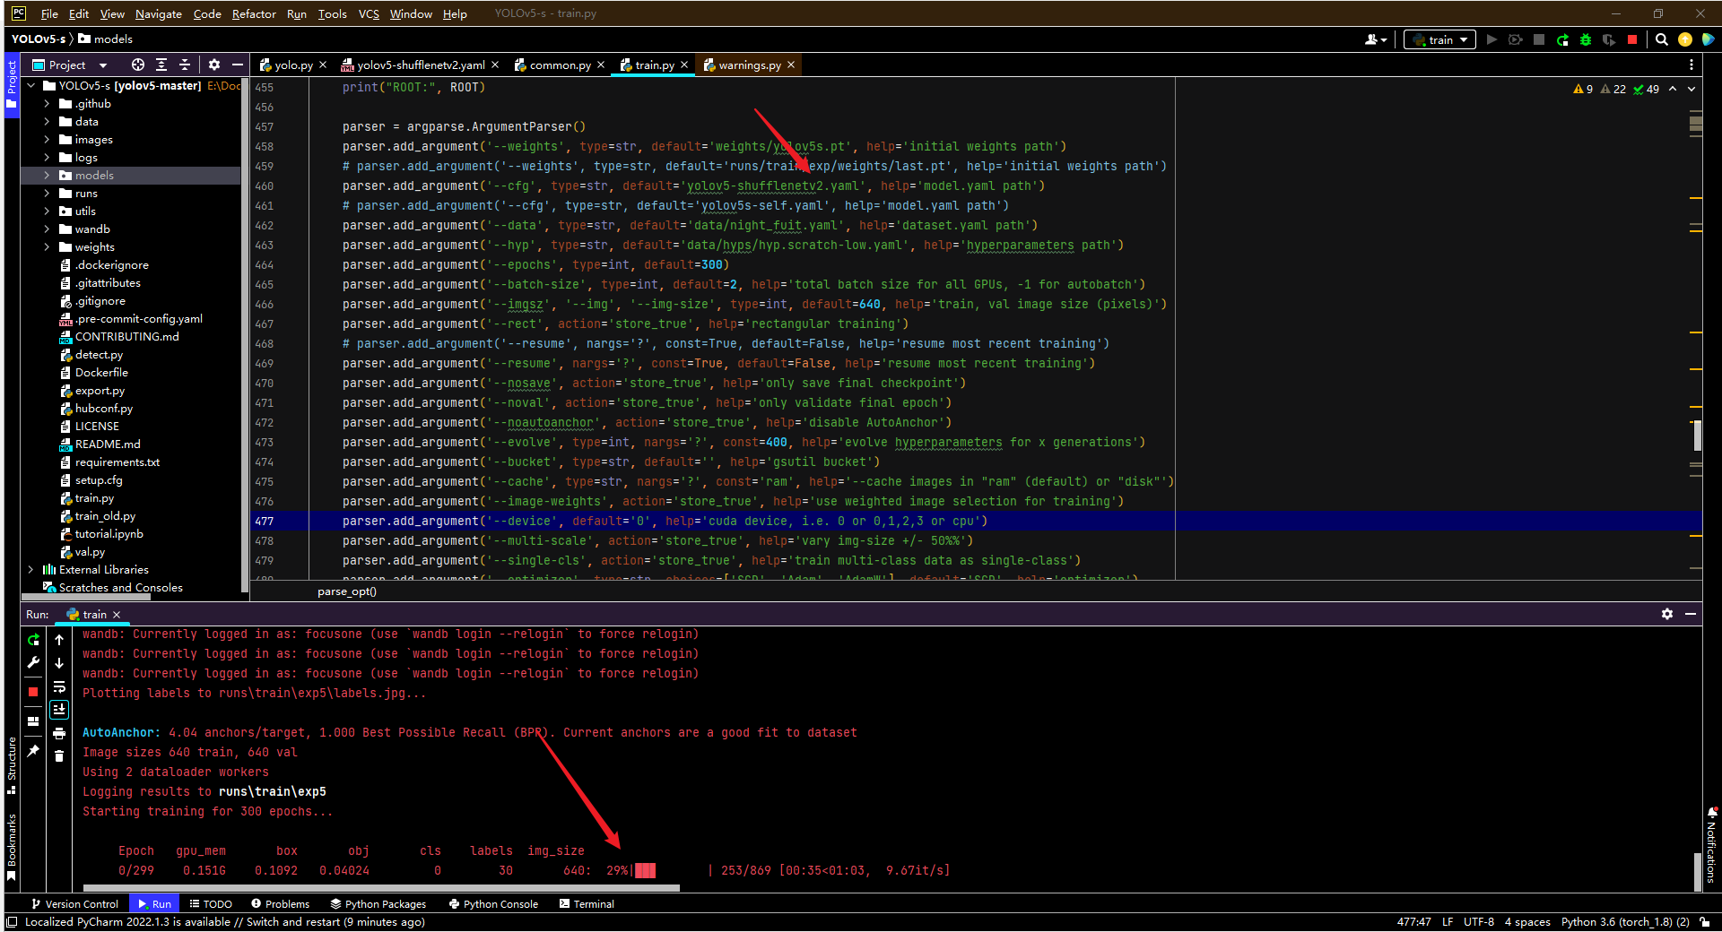Open the train run configuration dropdown
This screenshot has height=932, width=1722.
tap(1439, 39)
